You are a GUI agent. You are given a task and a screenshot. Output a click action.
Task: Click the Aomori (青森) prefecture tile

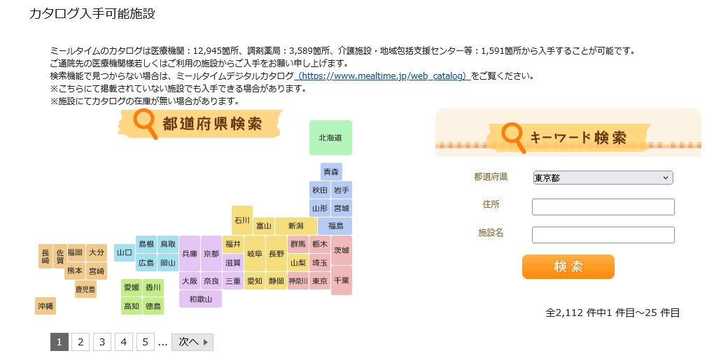(x=331, y=171)
